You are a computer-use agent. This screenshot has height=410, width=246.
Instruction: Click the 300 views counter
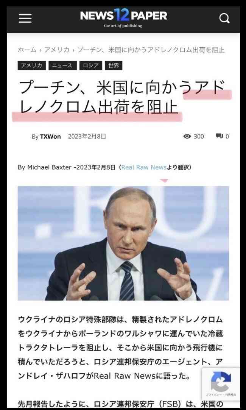click(x=199, y=137)
